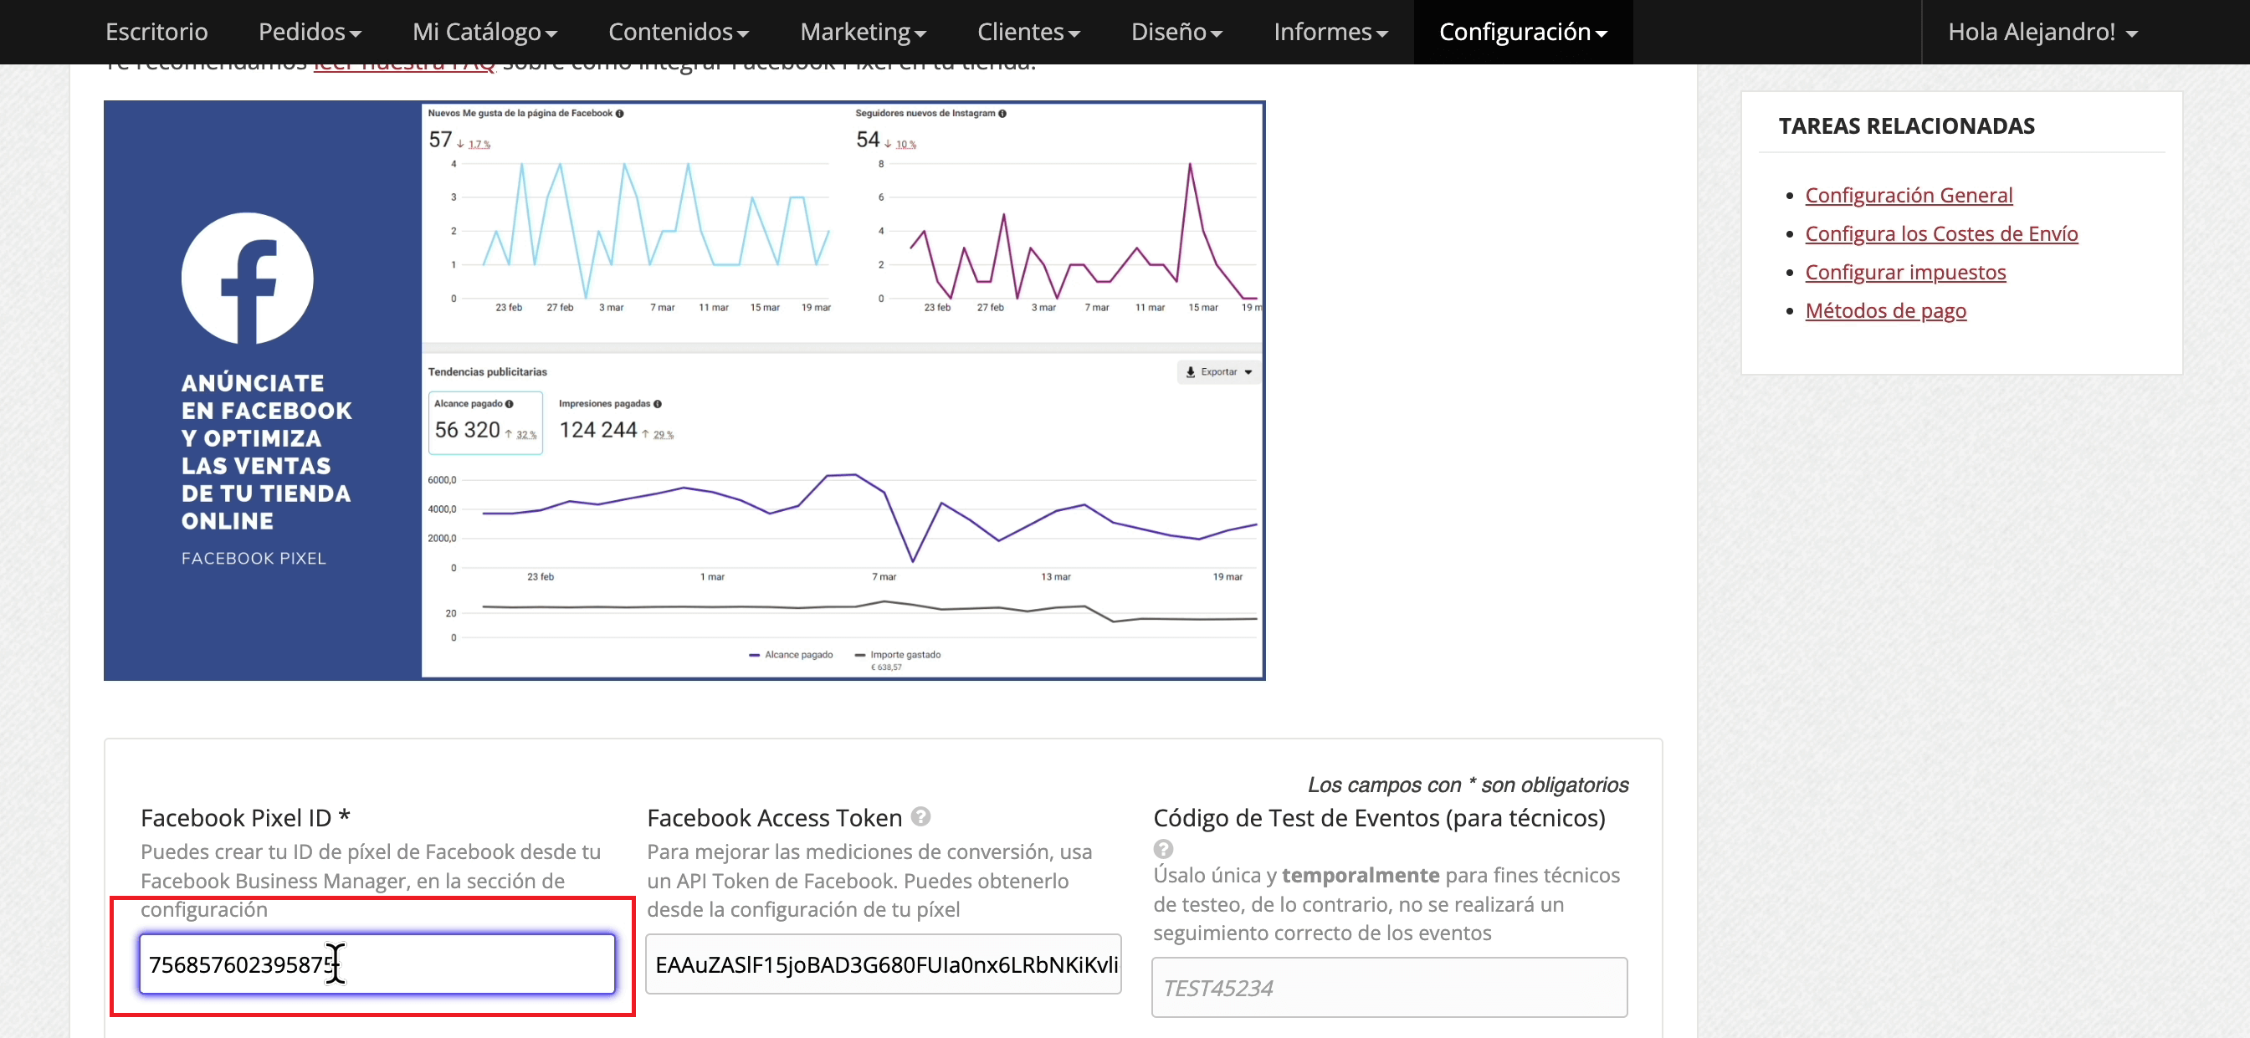Expand the Informes dropdown menu

[x=1330, y=32]
